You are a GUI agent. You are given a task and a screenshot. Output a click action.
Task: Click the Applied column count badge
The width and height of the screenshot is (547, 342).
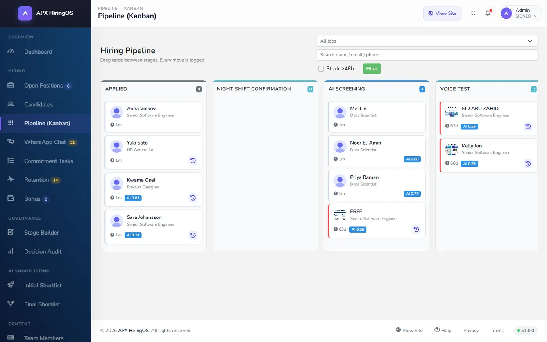coord(199,89)
